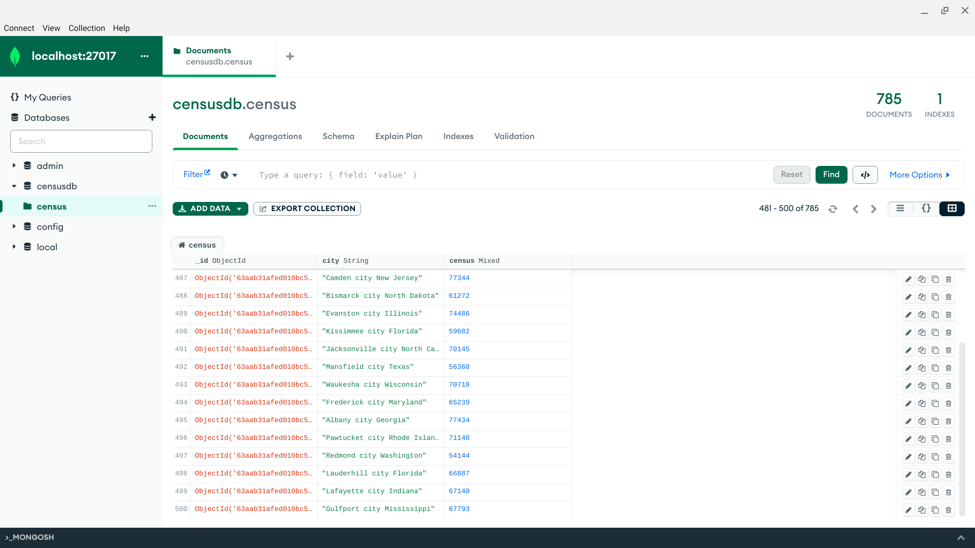This screenshot has height=548, width=975.
Task: Delete the Gulfport city document with trash icon
Action: [949, 510]
